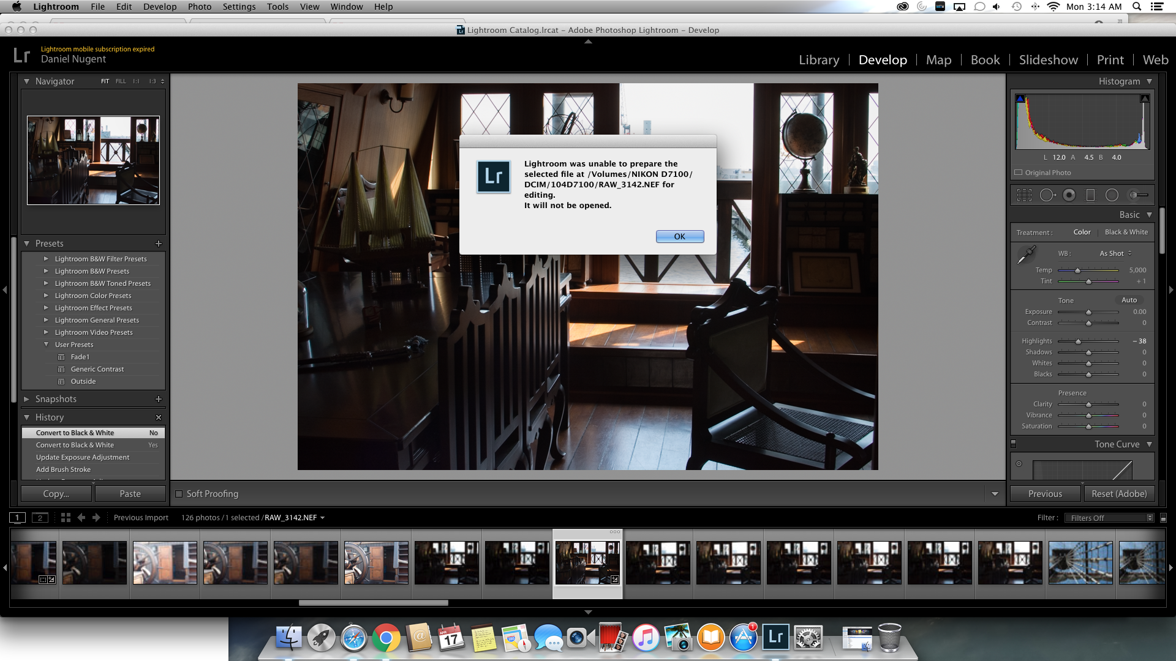Open the Settings menu

point(239,7)
